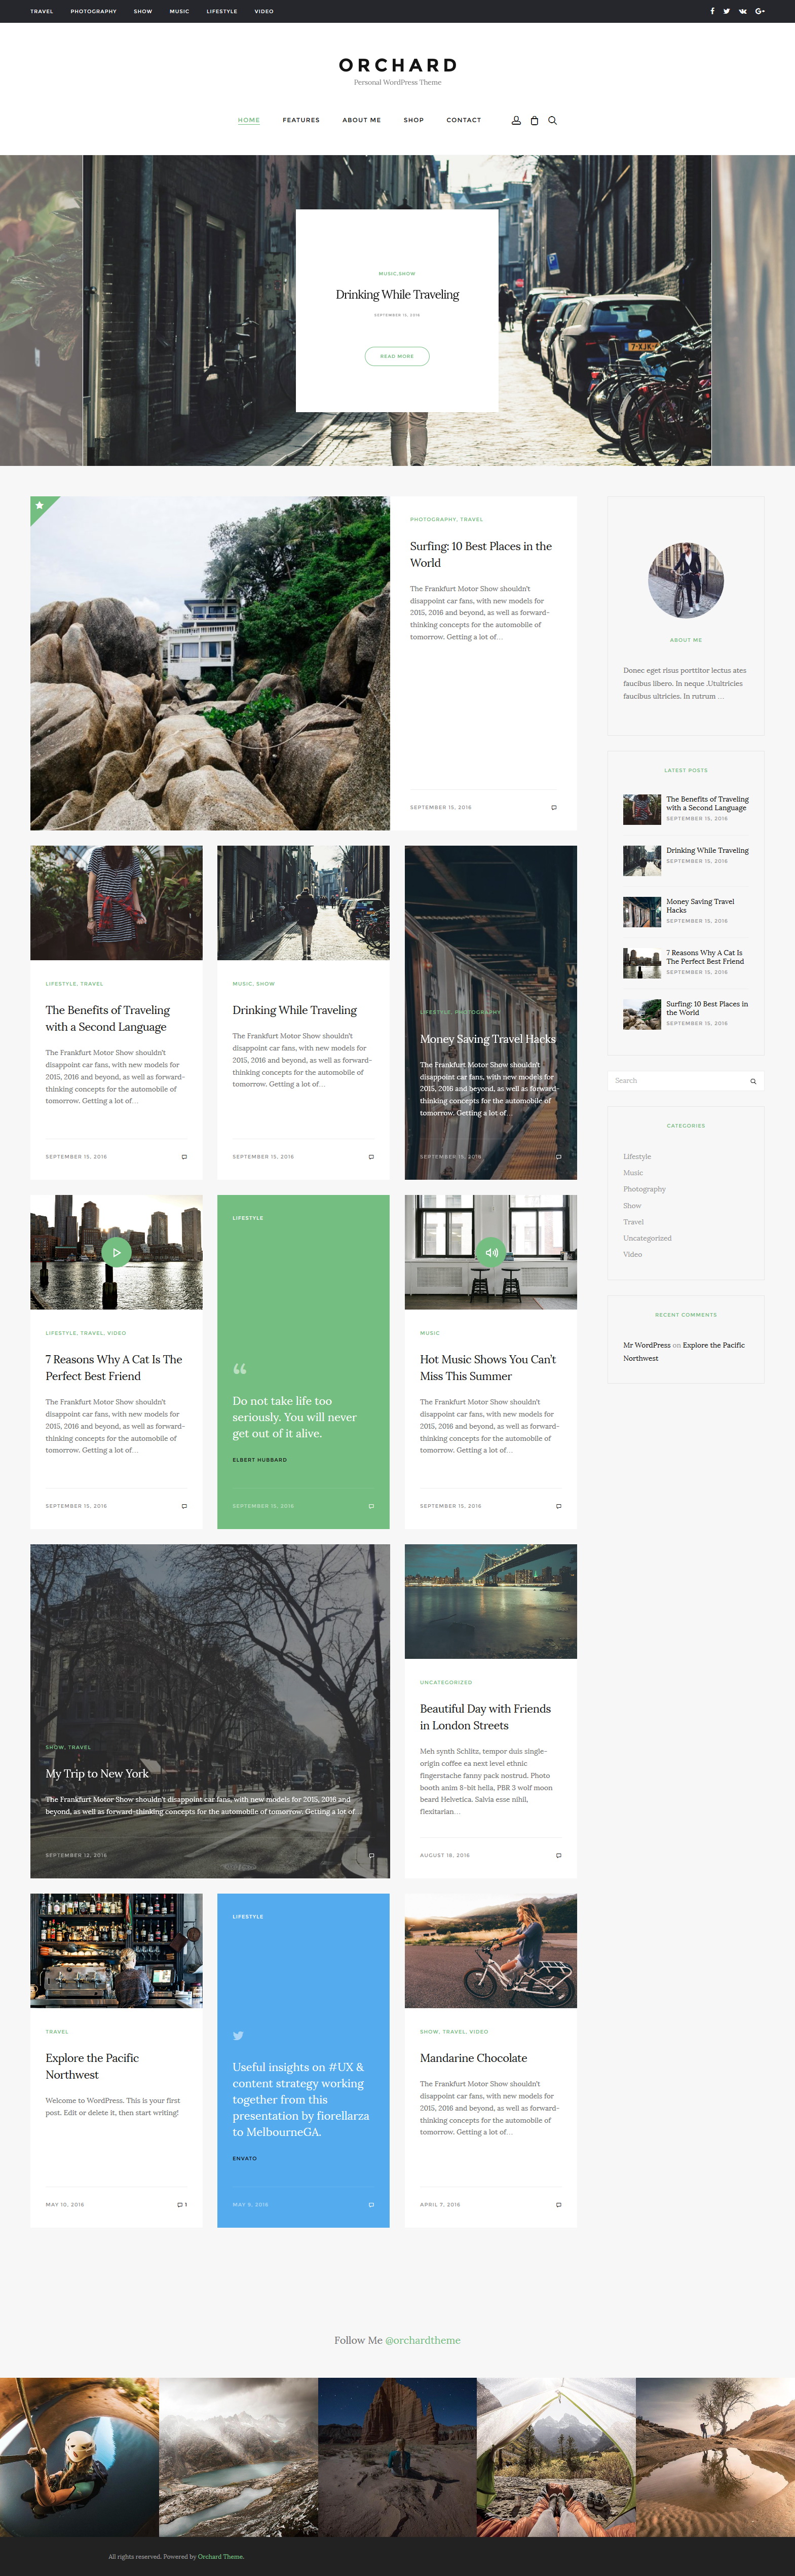Viewport: 795px width, 2576px height.
Task: Select Photography in sidebar Categories
Action: pyautogui.click(x=644, y=1189)
